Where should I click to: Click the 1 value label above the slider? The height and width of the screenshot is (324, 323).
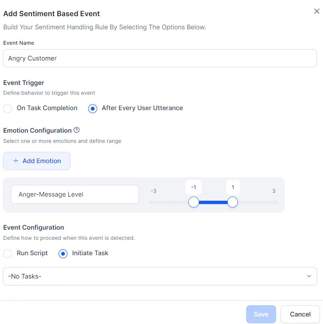tap(233, 187)
